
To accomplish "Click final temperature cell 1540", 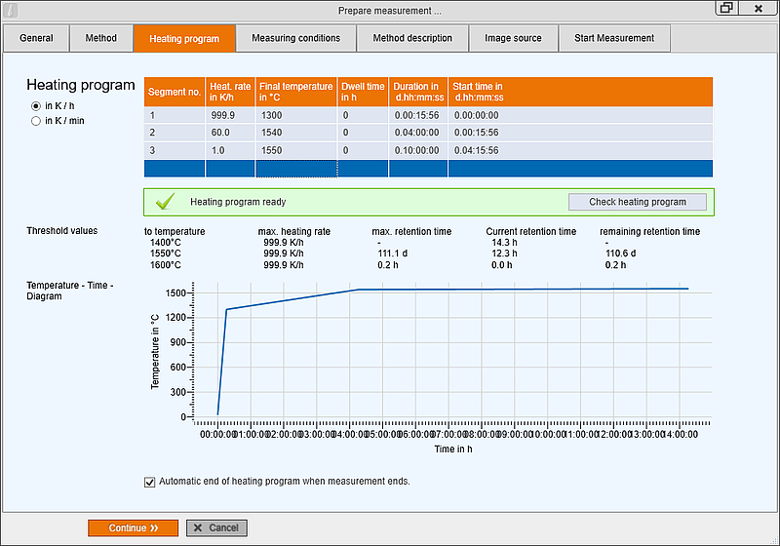I will click(296, 133).
